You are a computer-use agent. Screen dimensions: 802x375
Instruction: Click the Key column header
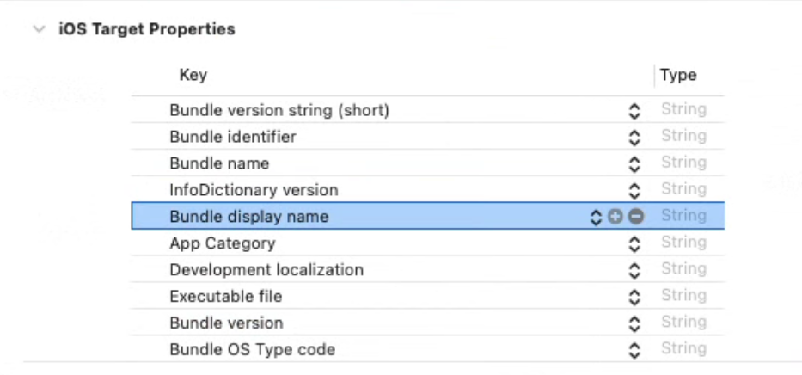[x=193, y=75]
